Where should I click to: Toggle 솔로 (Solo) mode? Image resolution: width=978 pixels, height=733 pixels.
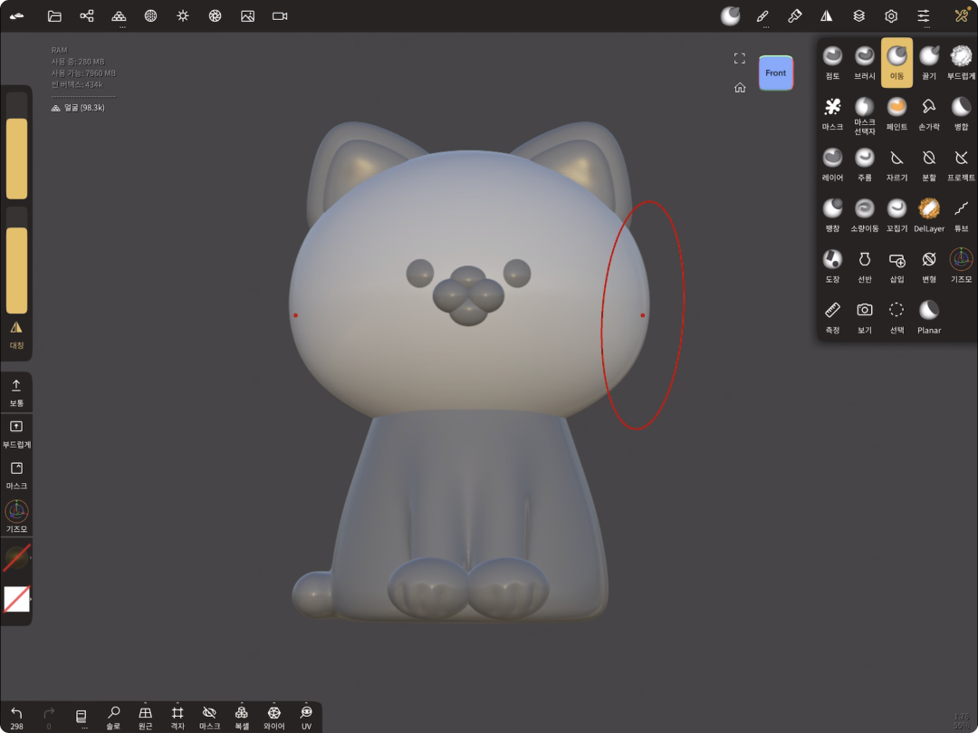[113, 718]
